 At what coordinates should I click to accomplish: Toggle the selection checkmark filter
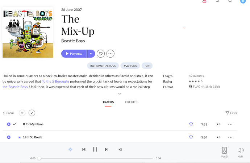point(32,113)
